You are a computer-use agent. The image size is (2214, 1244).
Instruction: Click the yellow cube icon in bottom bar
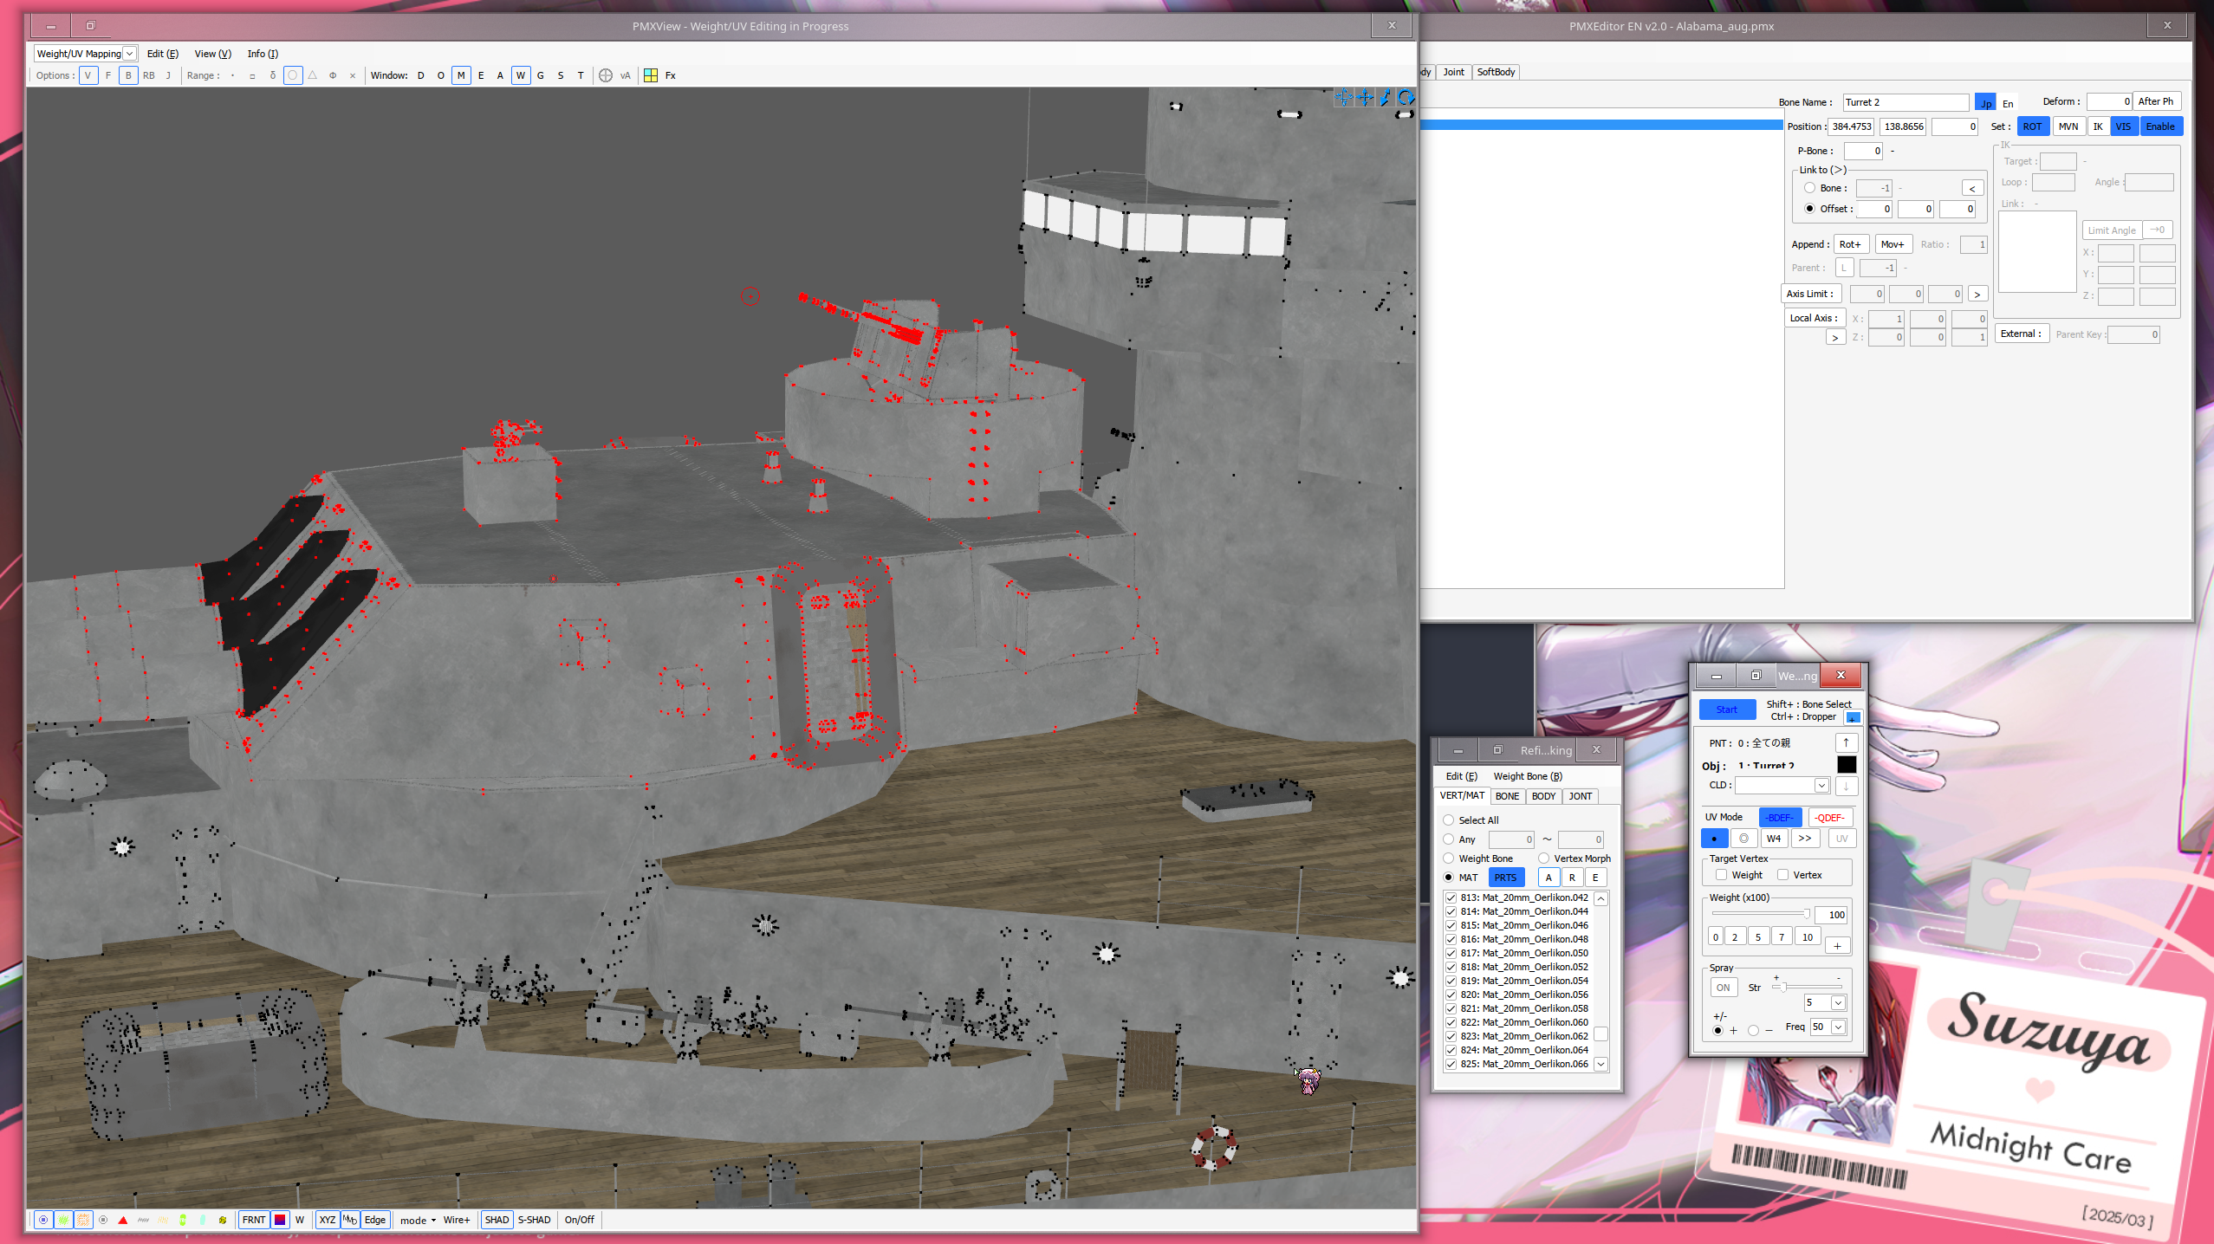click(x=223, y=1220)
